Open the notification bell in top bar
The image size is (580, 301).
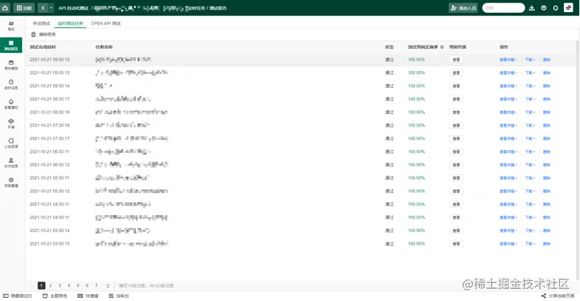[555, 8]
